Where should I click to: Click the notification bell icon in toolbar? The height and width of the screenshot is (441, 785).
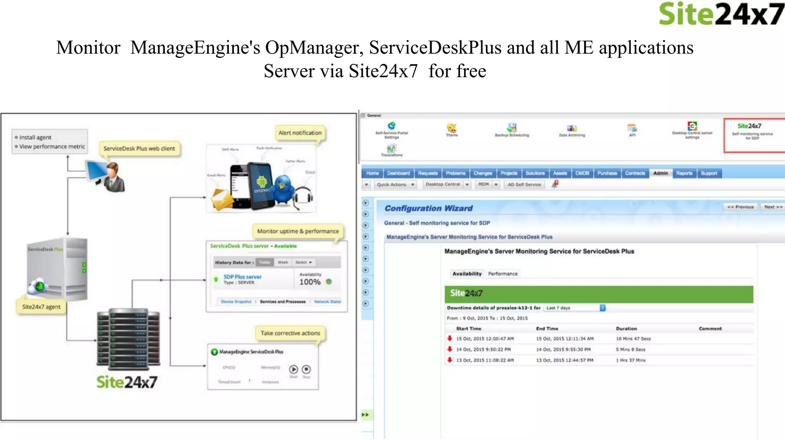pos(555,184)
